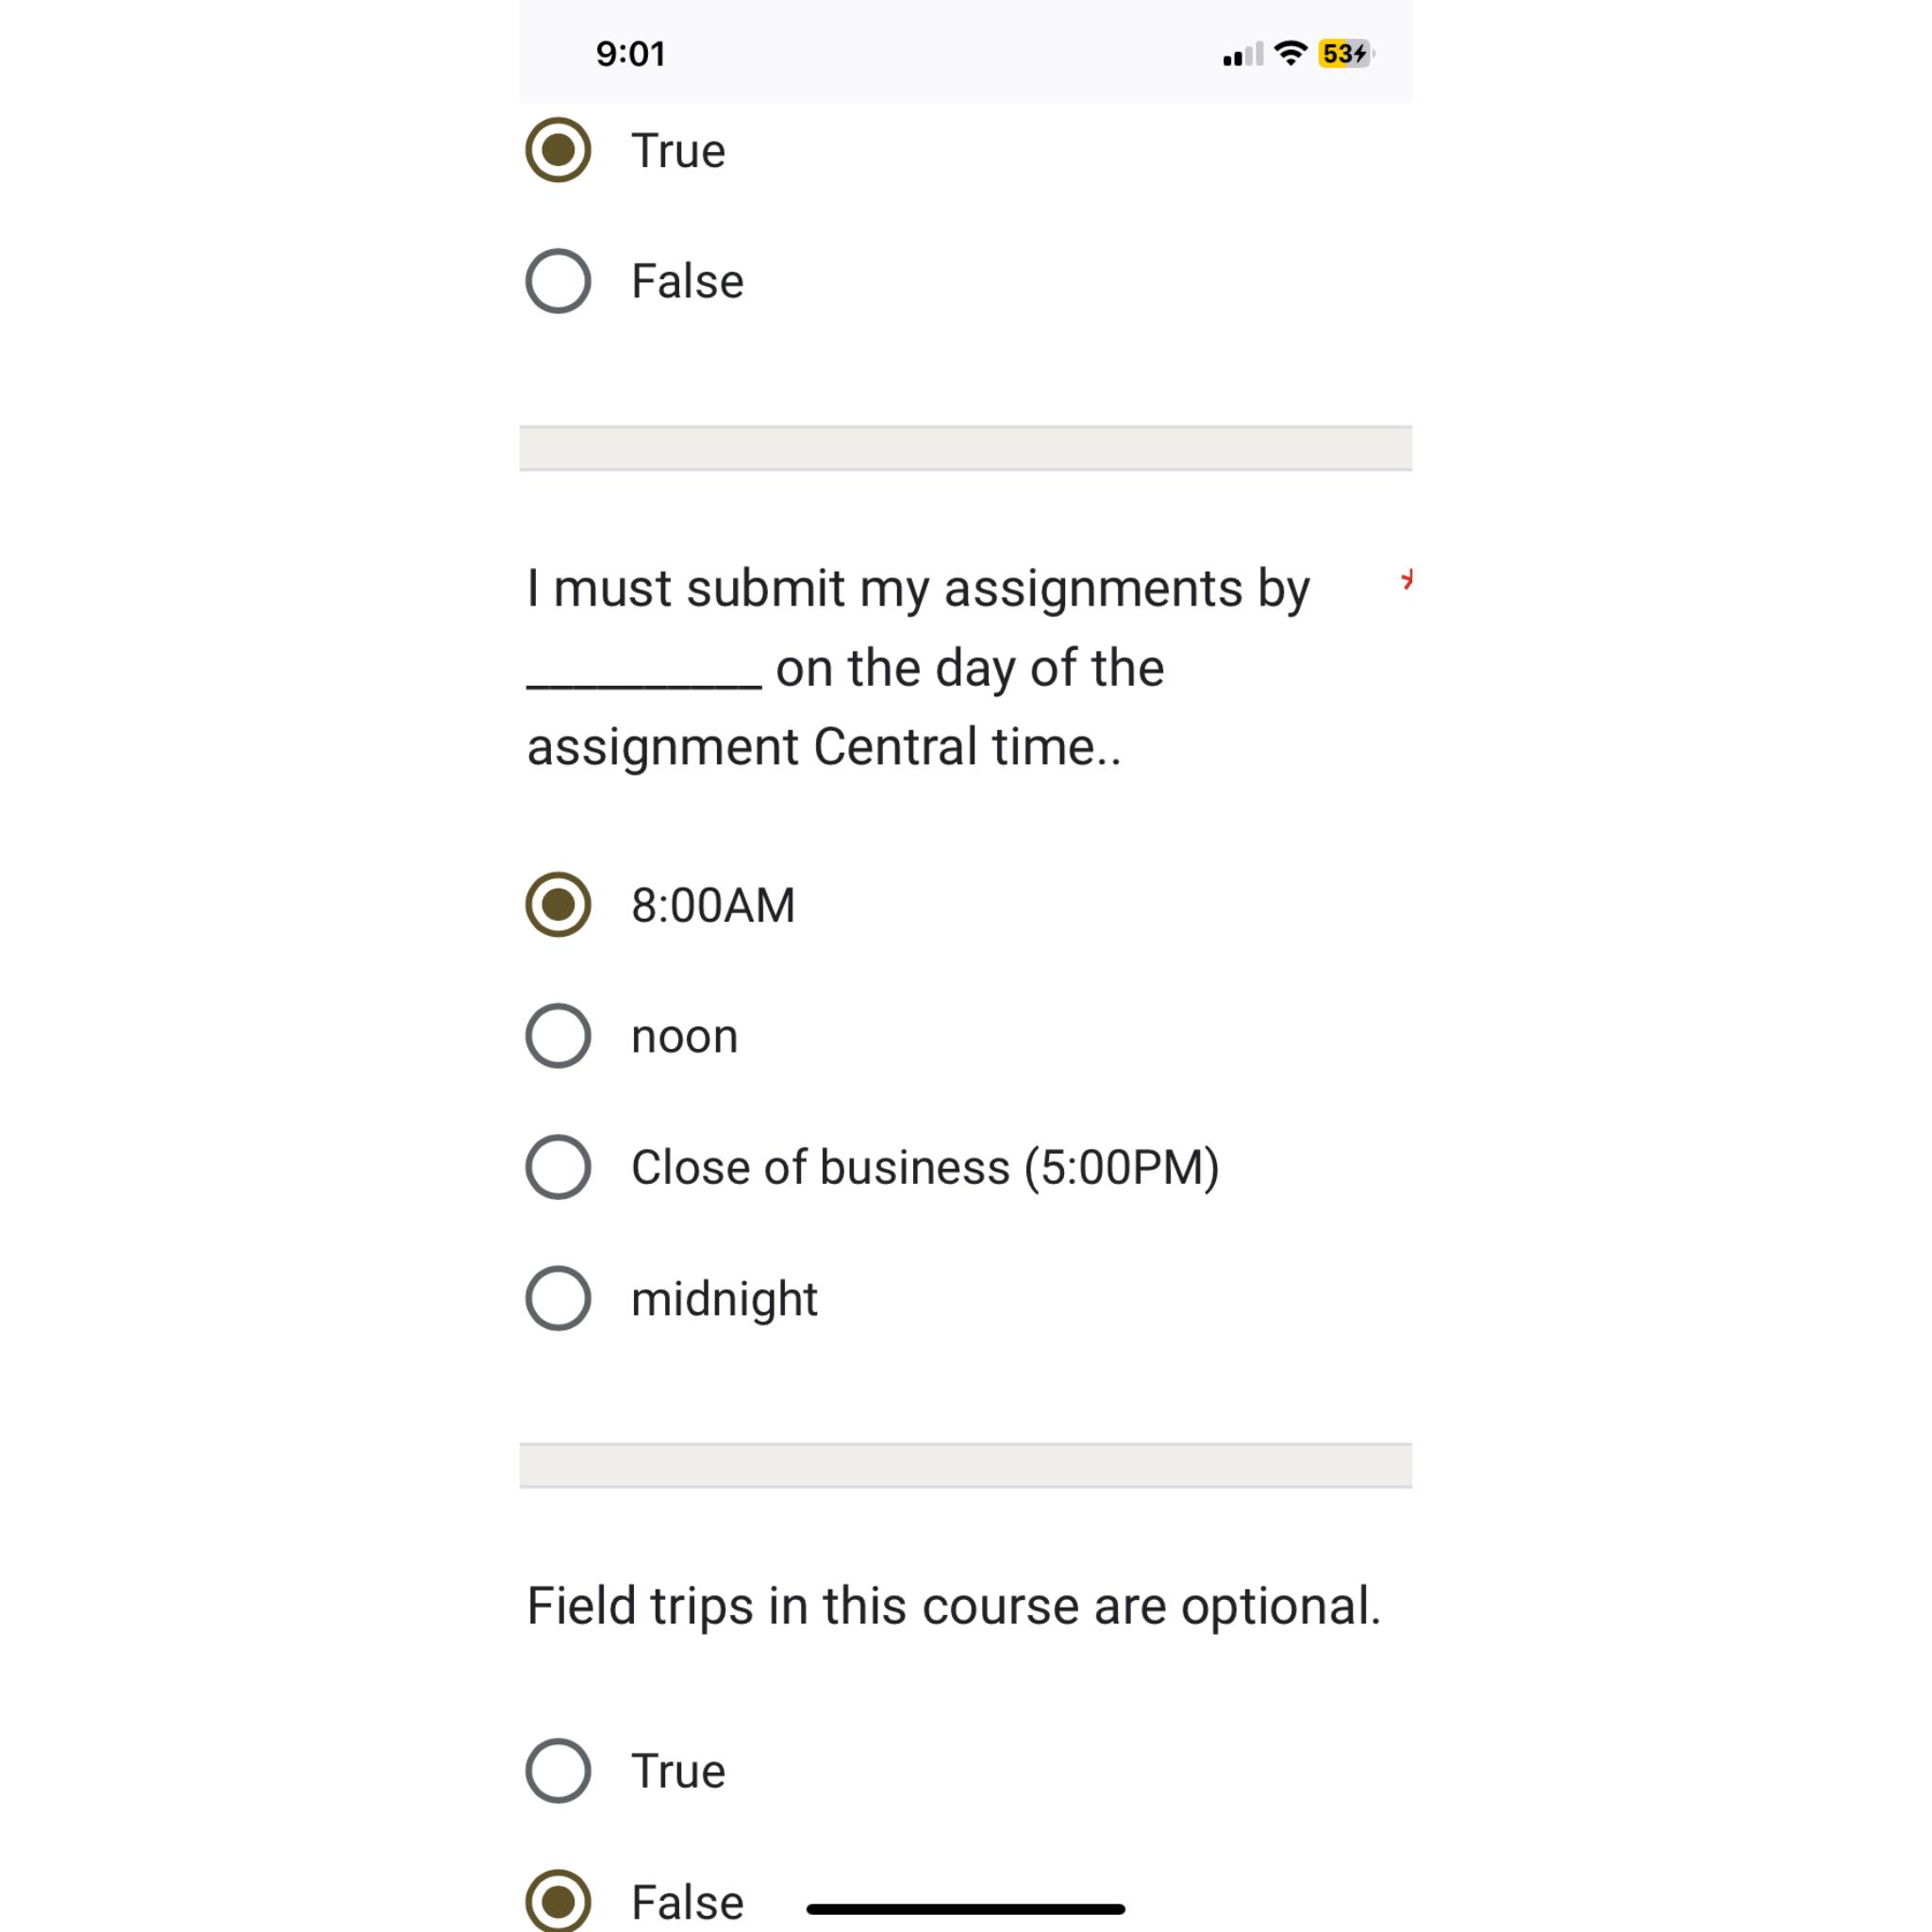This screenshot has height=1932, width=1932.
Task: Tap the 'noon' option text
Action: click(x=684, y=1037)
